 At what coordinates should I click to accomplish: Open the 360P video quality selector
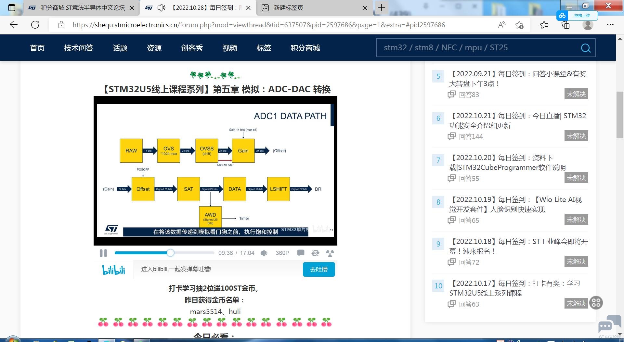point(282,253)
